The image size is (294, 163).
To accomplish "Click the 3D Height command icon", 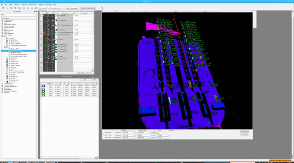I will 8,60.
